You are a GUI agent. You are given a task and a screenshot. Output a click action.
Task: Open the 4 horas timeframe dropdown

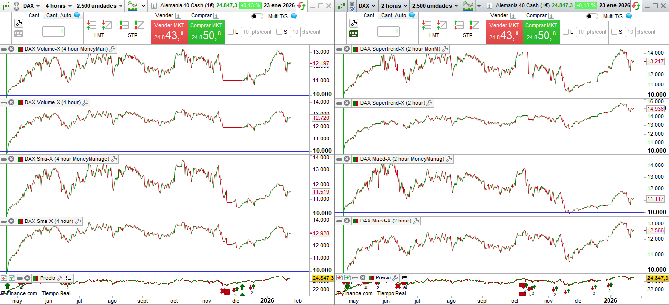coord(58,6)
